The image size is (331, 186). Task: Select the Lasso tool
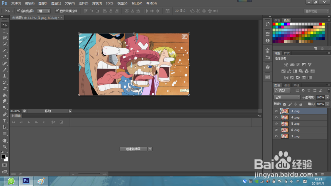(5, 38)
